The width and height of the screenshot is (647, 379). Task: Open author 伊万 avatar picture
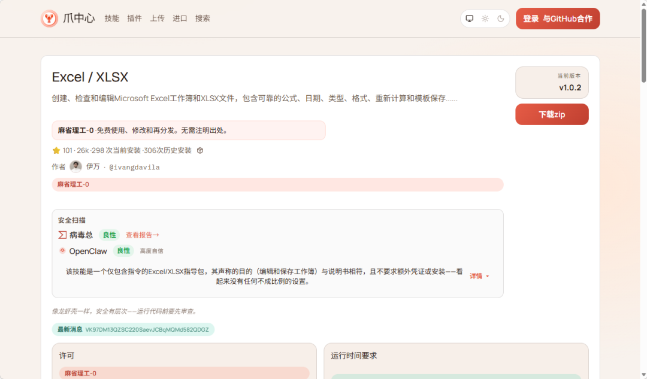(75, 166)
